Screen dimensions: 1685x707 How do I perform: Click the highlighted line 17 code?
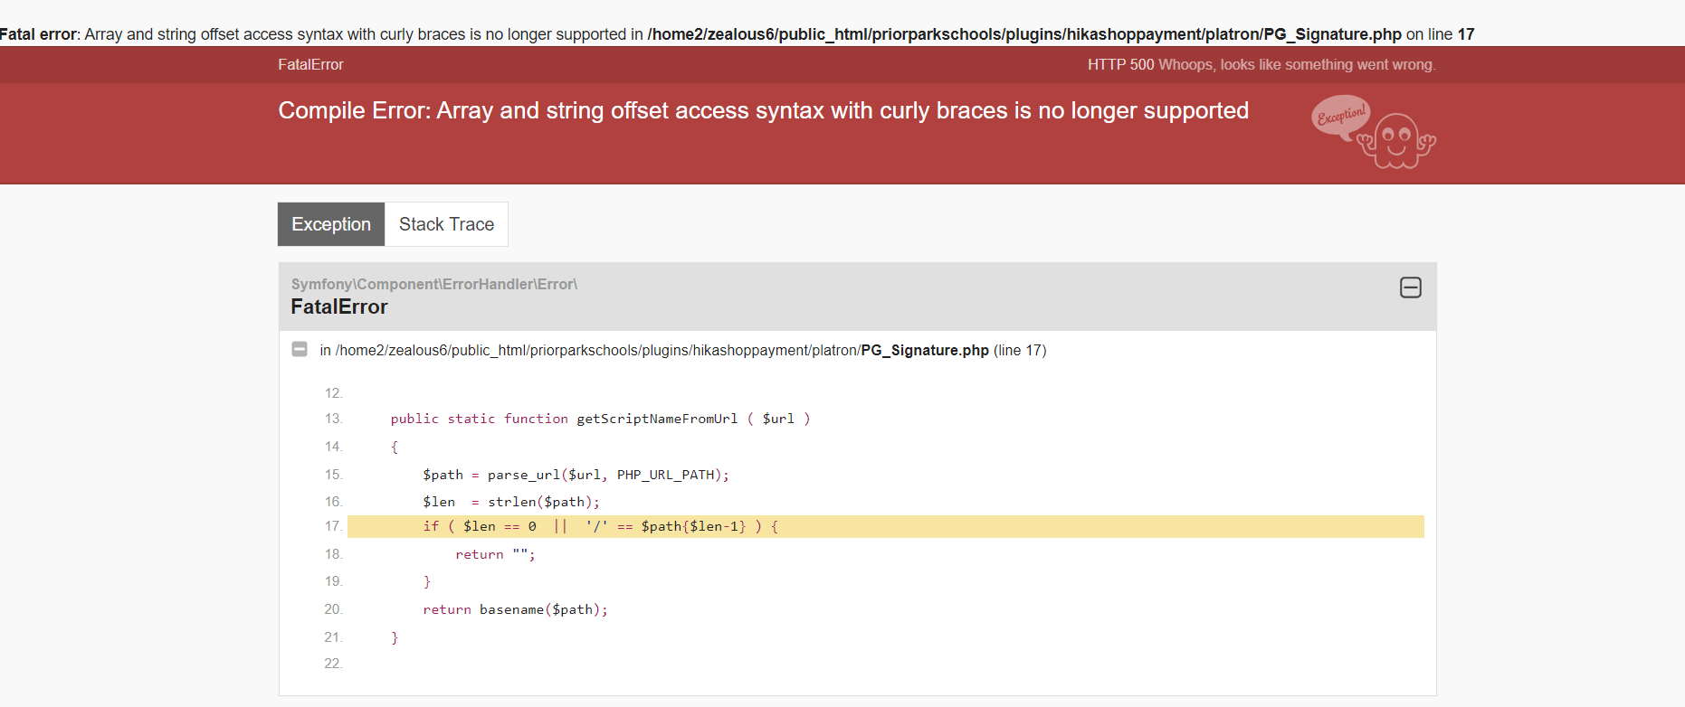885,526
